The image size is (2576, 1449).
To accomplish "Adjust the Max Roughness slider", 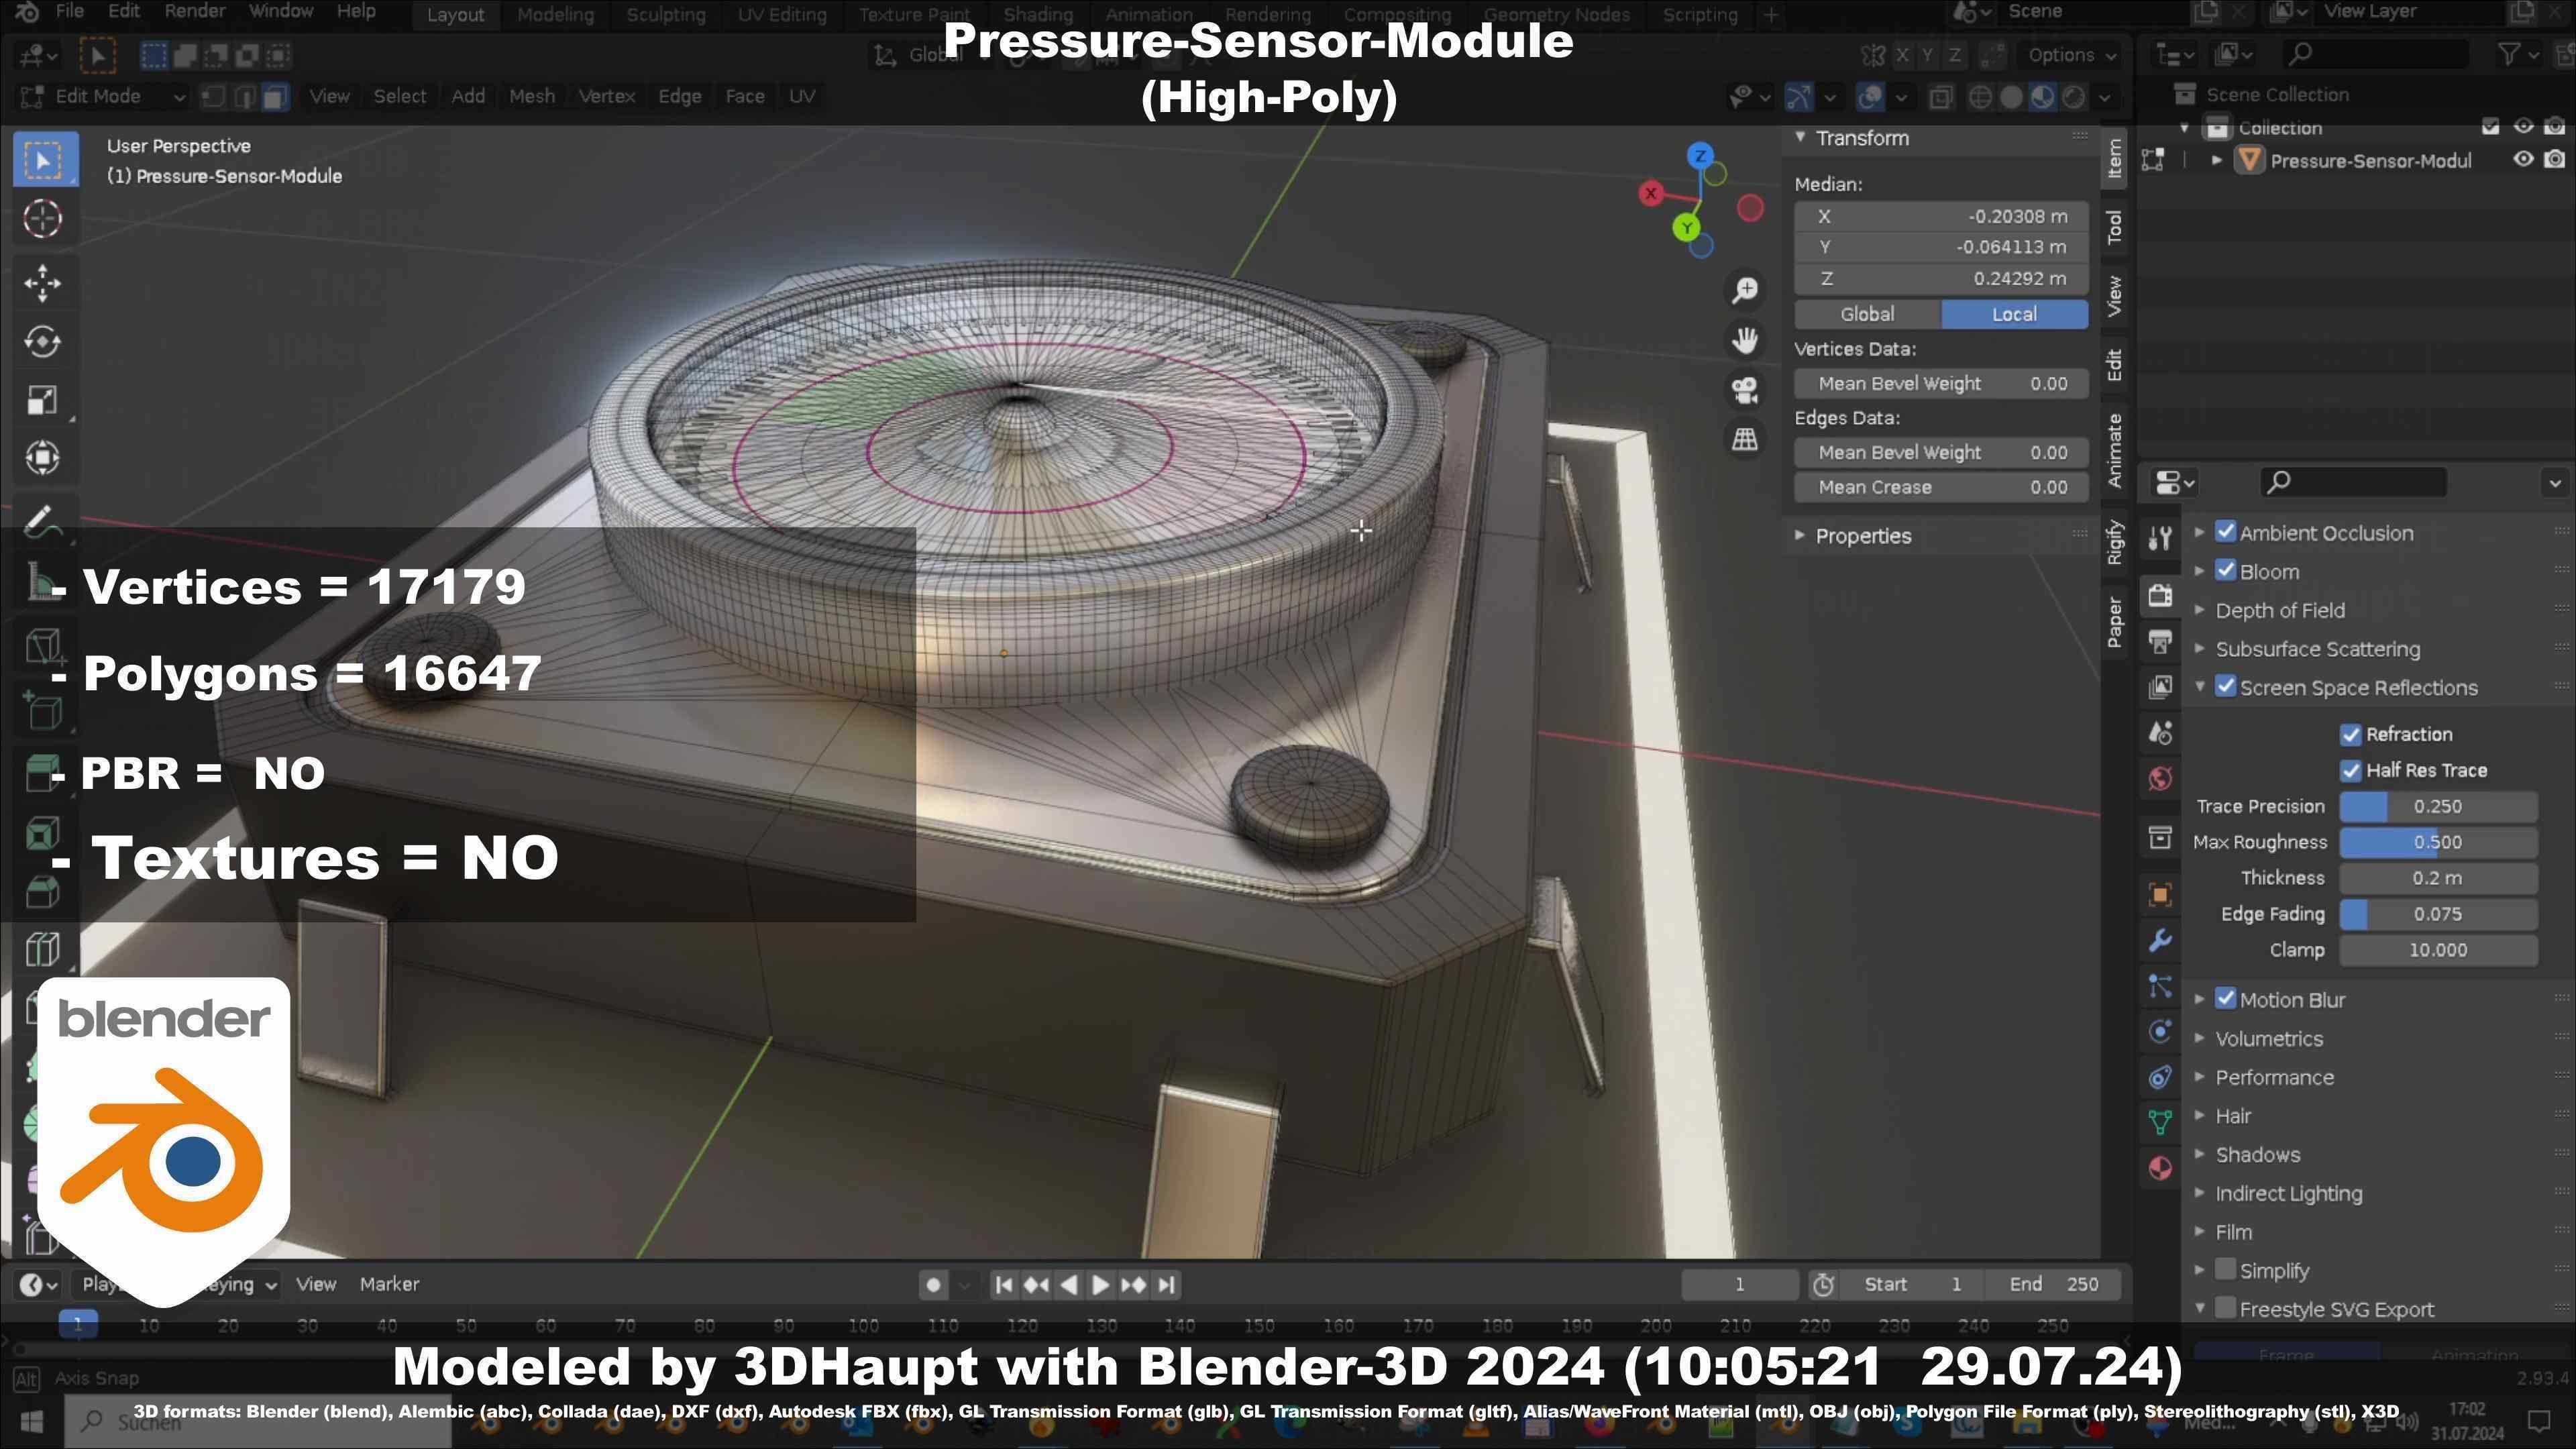I will [2438, 843].
